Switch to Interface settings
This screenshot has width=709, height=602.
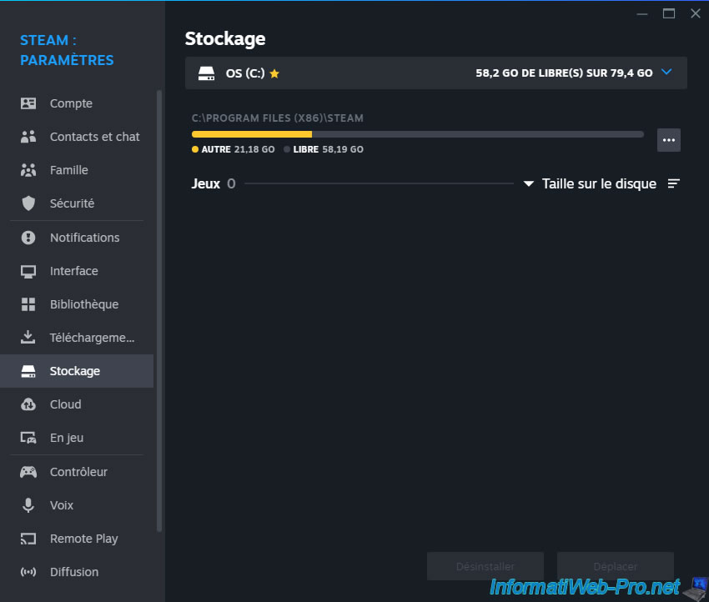77,271
